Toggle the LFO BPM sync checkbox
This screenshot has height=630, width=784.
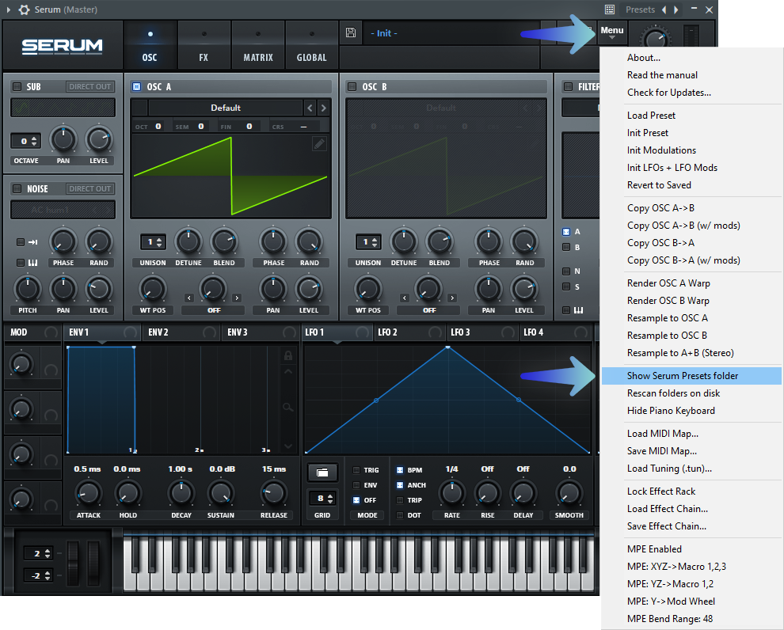400,470
